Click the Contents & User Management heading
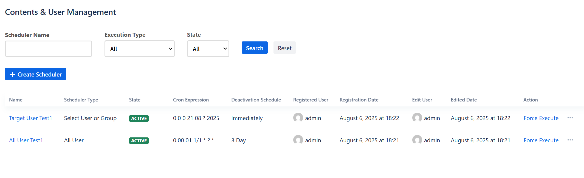 tap(60, 12)
